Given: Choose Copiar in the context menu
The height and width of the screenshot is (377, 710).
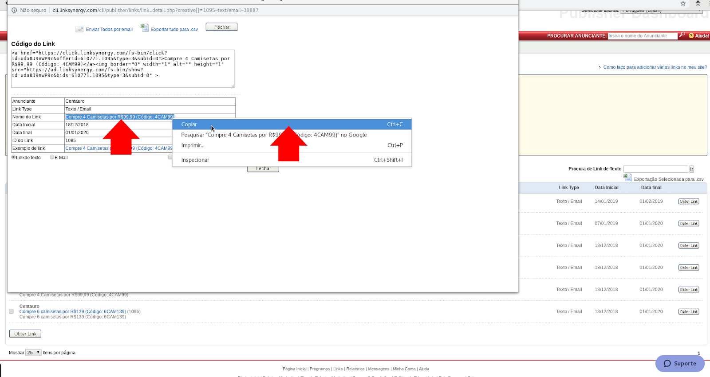Looking at the screenshot, I should (x=292, y=124).
